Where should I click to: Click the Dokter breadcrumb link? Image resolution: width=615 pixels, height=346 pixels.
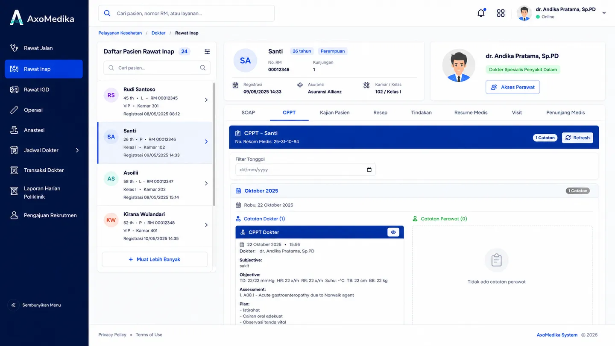pos(158,33)
